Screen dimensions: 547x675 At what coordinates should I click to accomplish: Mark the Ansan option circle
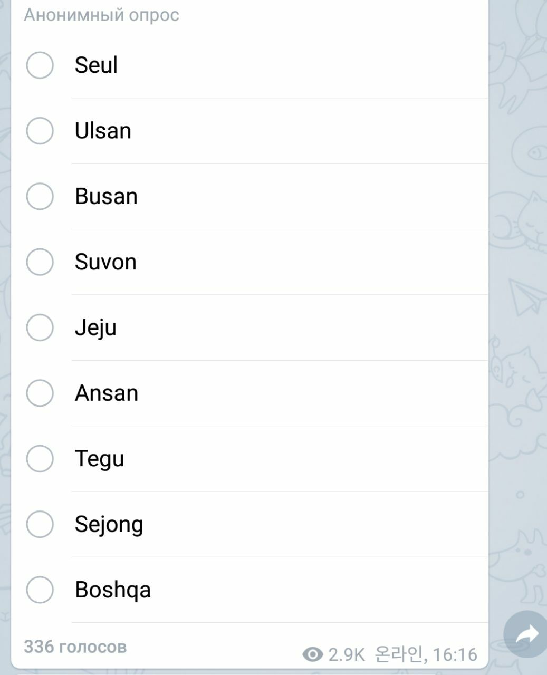[x=40, y=393]
